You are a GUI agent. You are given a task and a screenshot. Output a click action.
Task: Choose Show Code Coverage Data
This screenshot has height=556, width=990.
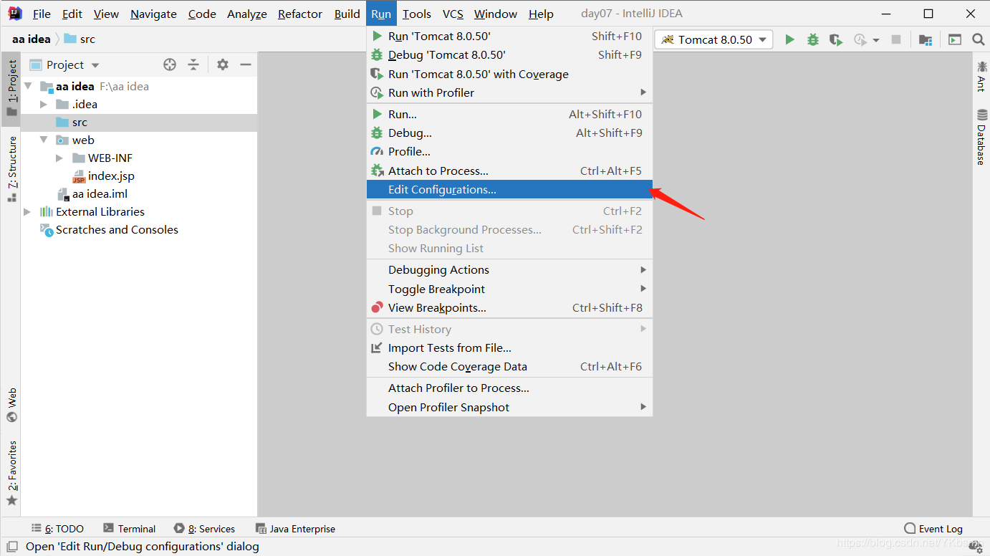[509, 366]
